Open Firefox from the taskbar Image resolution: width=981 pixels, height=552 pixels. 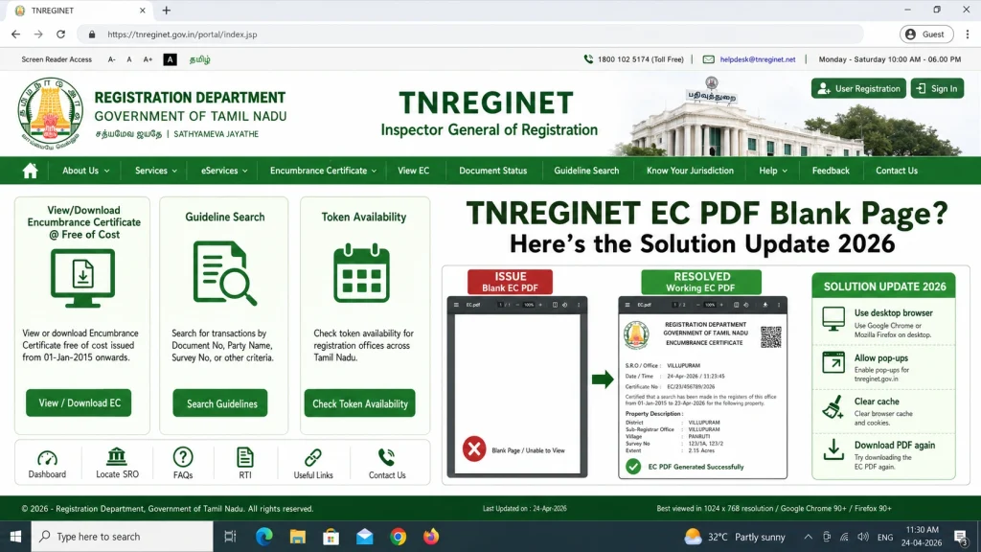click(431, 537)
